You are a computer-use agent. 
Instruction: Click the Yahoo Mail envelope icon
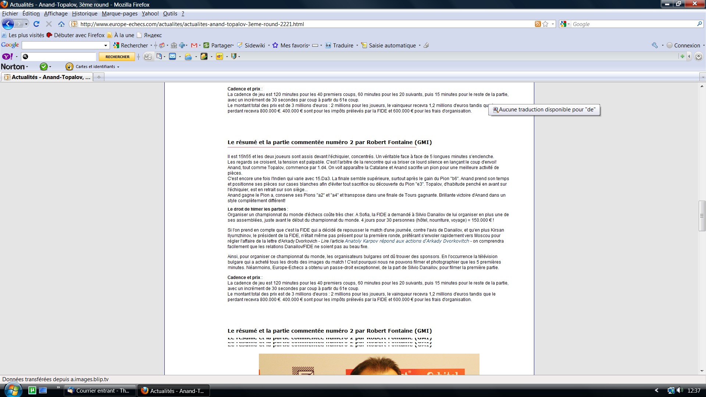click(172, 56)
